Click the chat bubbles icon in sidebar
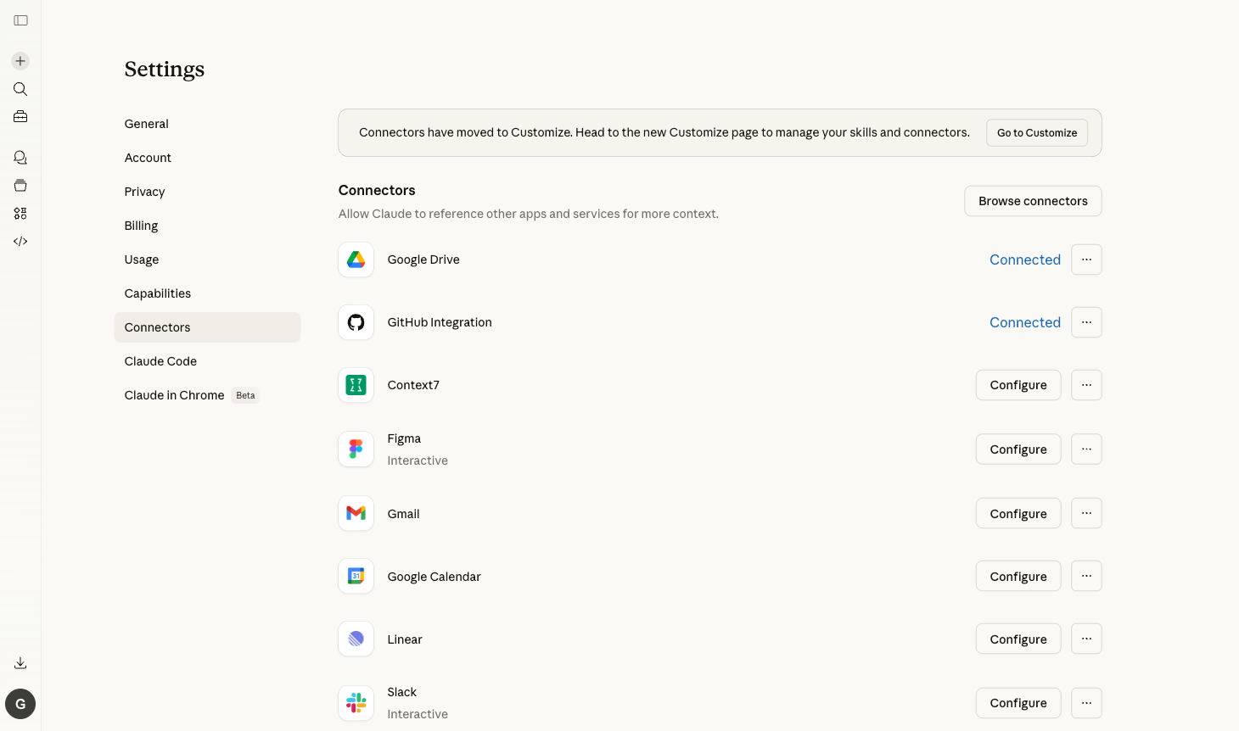This screenshot has height=731, width=1239. [20, 158]
